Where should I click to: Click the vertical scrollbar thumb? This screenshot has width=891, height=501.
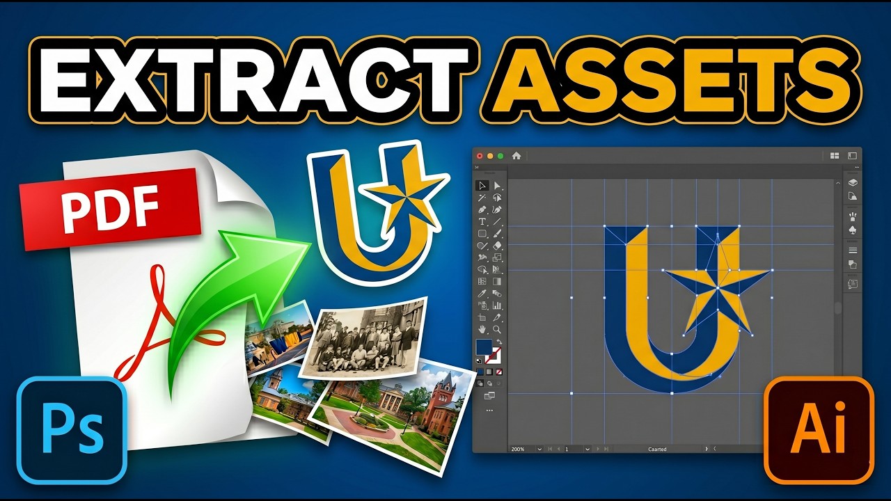click(838, 307)
